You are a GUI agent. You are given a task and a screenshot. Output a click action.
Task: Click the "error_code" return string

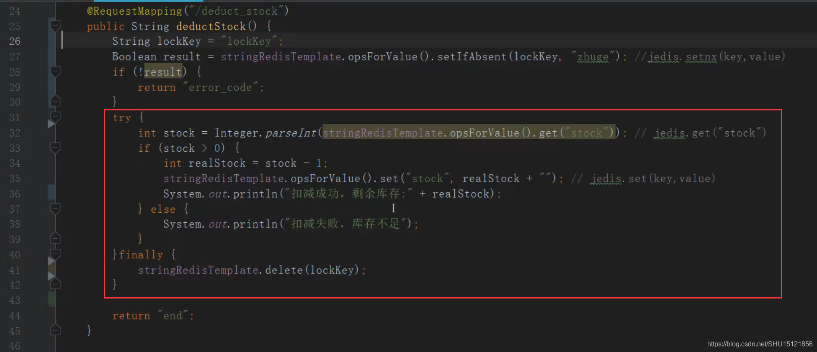pyautogui.click(x=221, y=87)
